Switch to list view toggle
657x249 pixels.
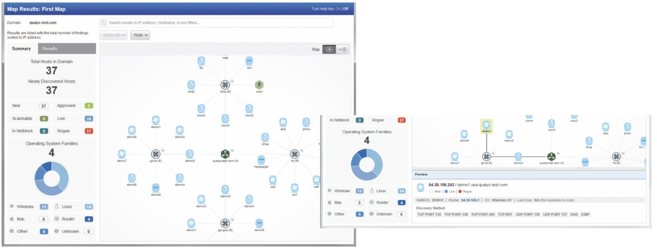point(342,50)
